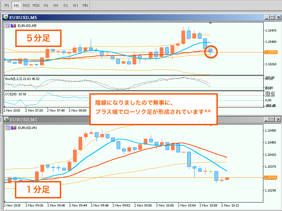Minimize the EURUSD,M1 chart window
The image size is (282, 211).
pyautogui.click(x=267, y=119)
